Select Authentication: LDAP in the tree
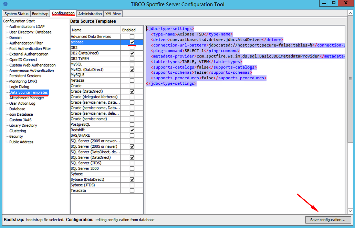The image size is (355, 228). [x=27, y=27]
